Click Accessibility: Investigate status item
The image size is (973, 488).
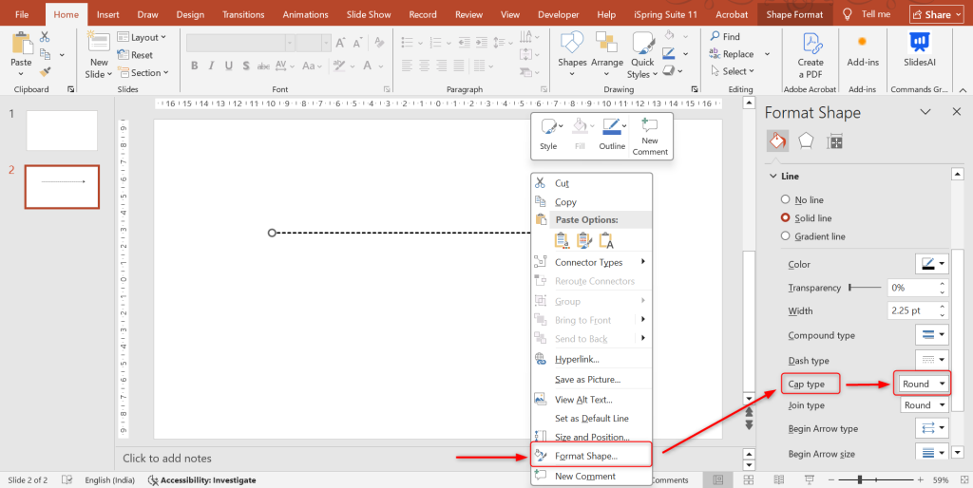point(202,480)
